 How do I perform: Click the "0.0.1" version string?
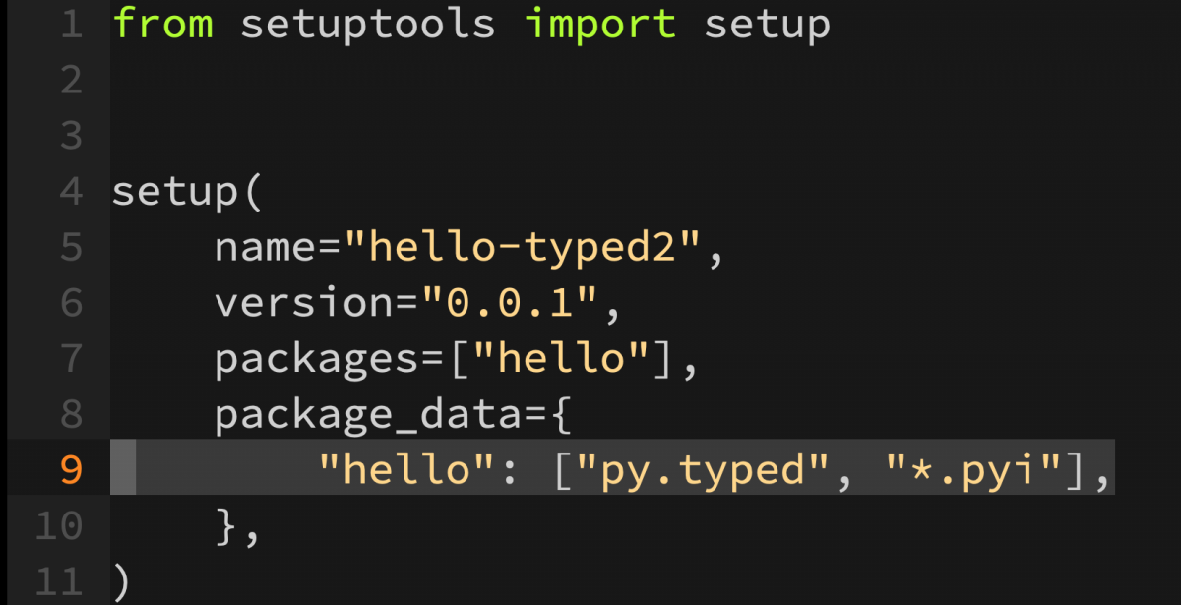pyautogui.click(x=510, y=303)
